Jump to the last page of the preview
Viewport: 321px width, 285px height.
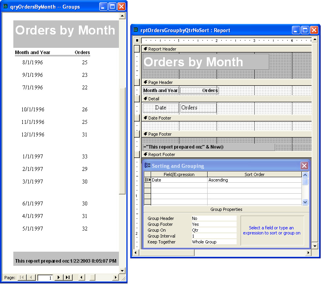point(68,278)
